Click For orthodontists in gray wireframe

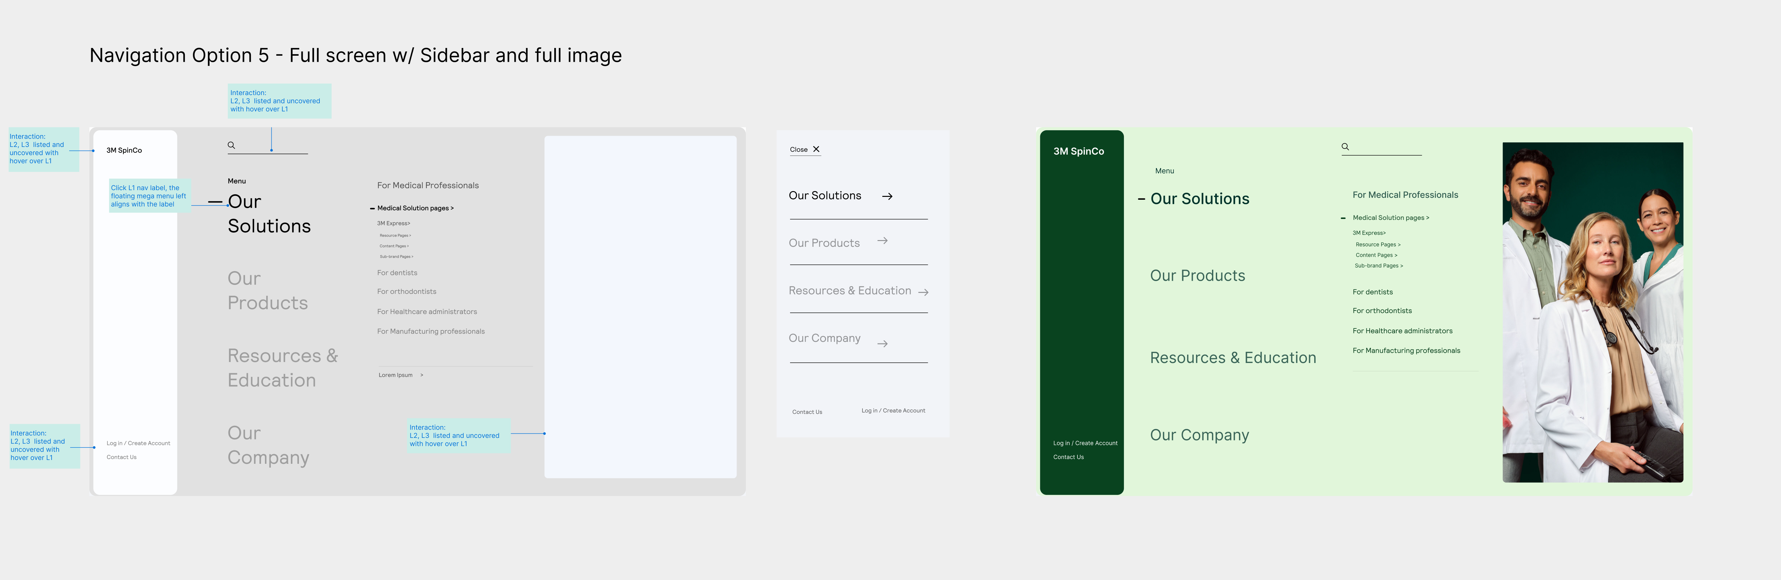click(407, 291)
